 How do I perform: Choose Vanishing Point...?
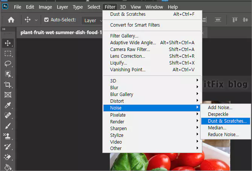pos(152,69)
